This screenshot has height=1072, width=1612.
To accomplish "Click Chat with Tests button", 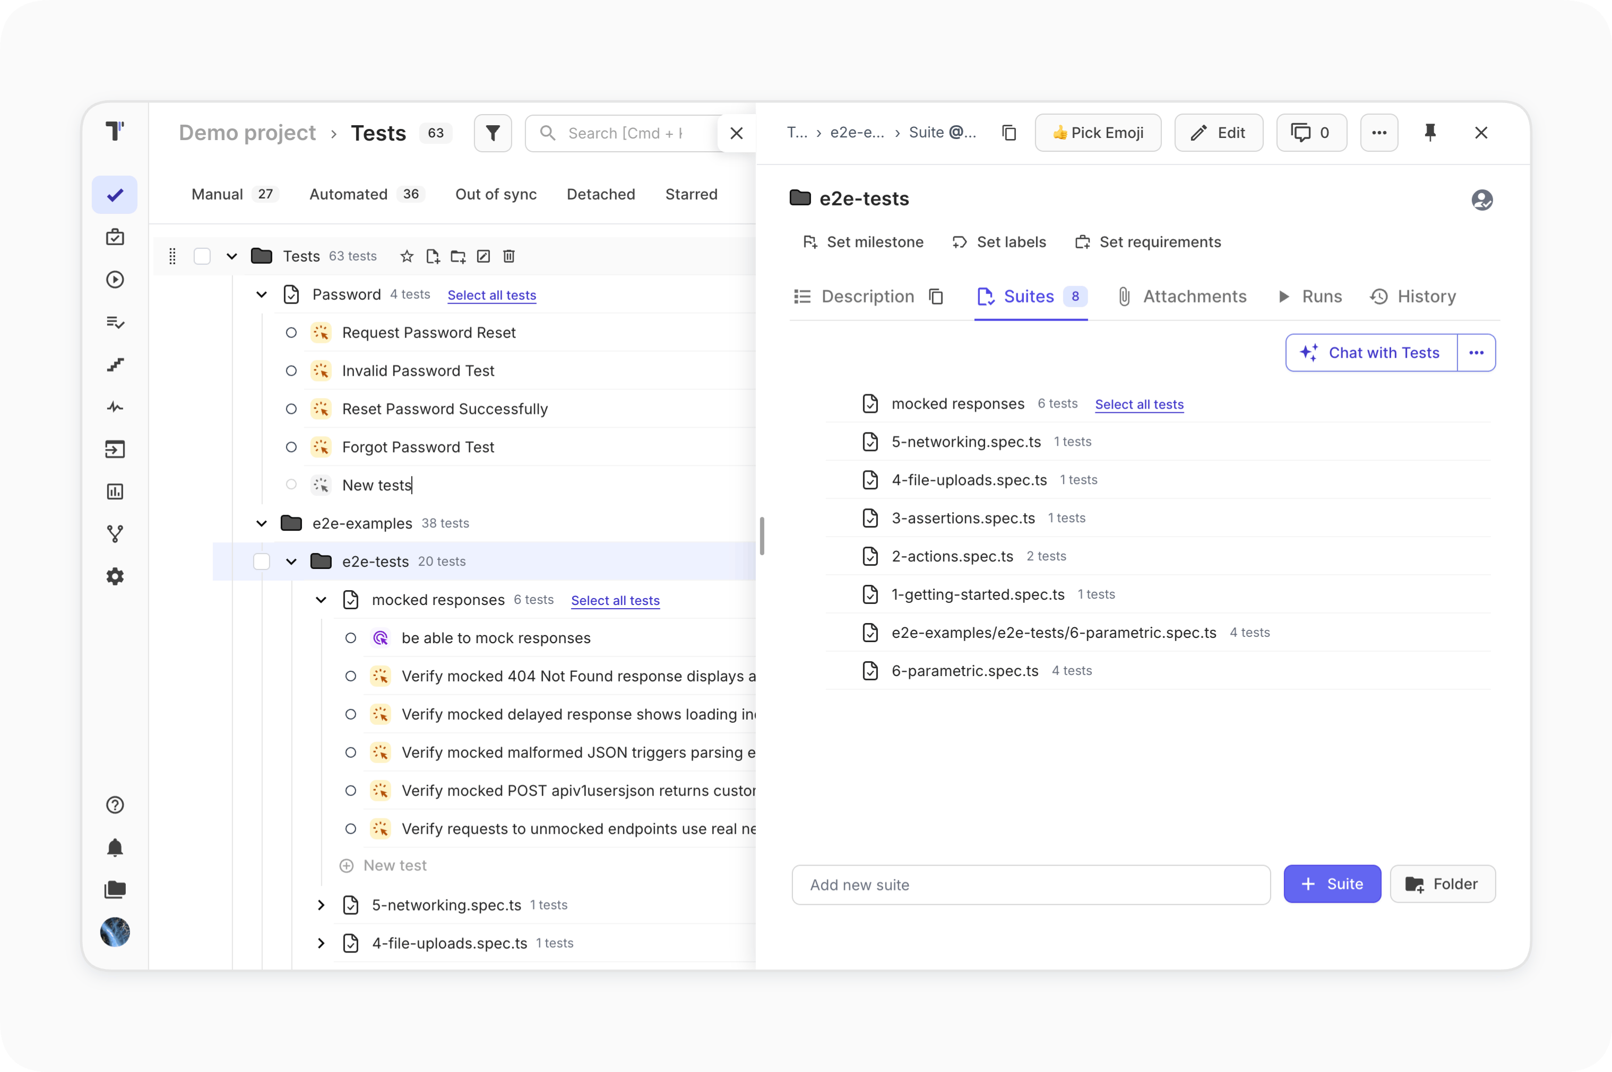I will click(1372, 353).
